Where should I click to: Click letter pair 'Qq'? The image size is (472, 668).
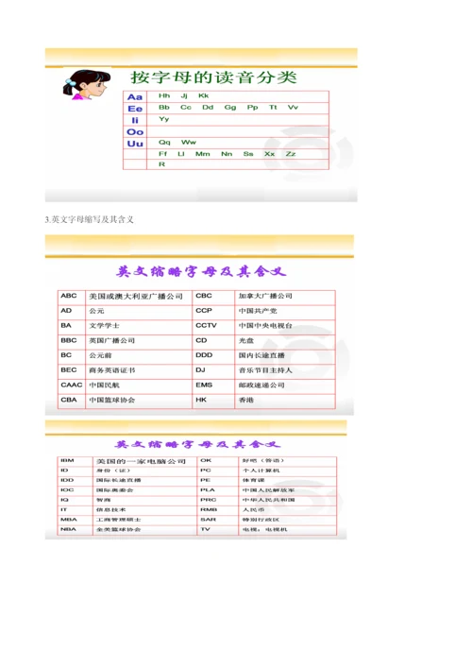pos(164,143)
